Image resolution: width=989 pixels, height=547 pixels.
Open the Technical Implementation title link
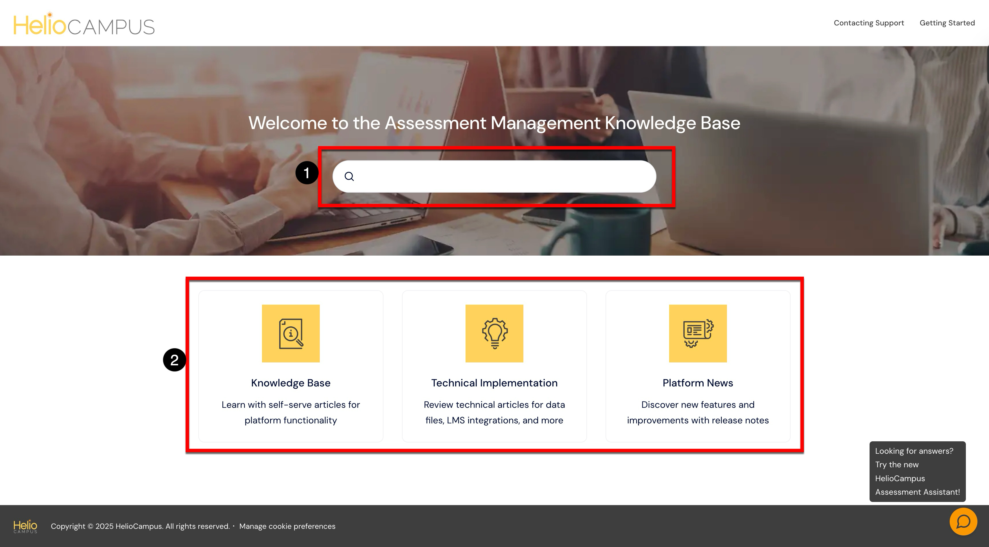[494, 383]
